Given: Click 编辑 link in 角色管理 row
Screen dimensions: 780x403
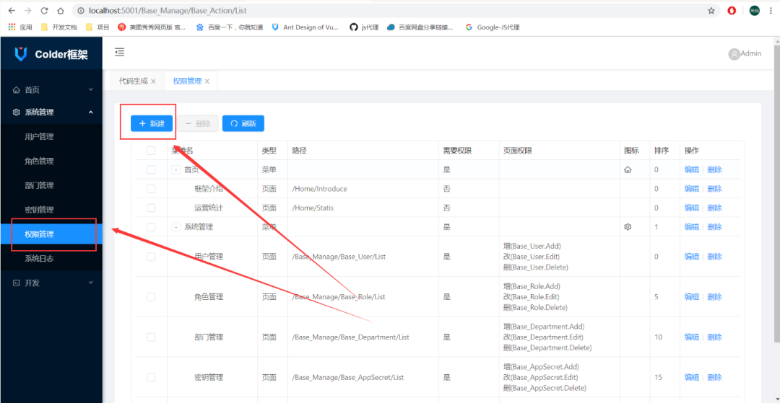Looking at the screenshot, I should point(691,297).
